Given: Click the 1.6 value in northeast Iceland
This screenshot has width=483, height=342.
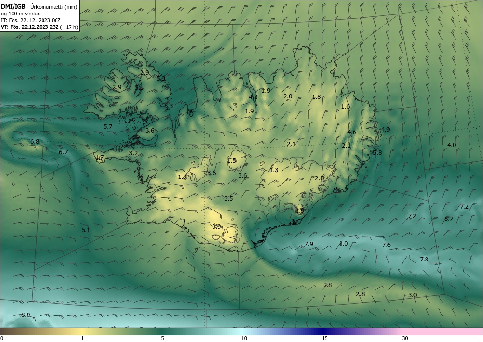Looking at the screenshot, I should [x=346, y=107].
